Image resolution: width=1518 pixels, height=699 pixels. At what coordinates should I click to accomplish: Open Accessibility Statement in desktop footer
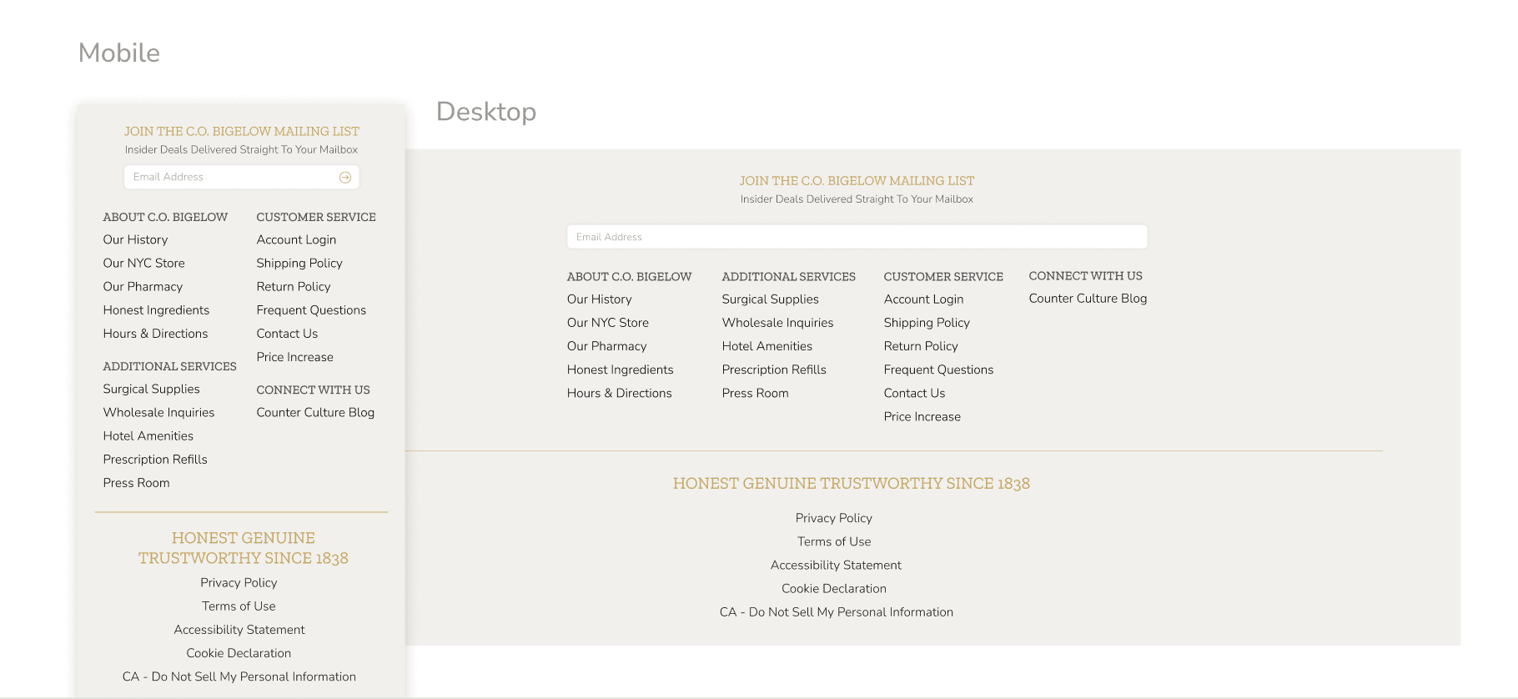[836, 564]
